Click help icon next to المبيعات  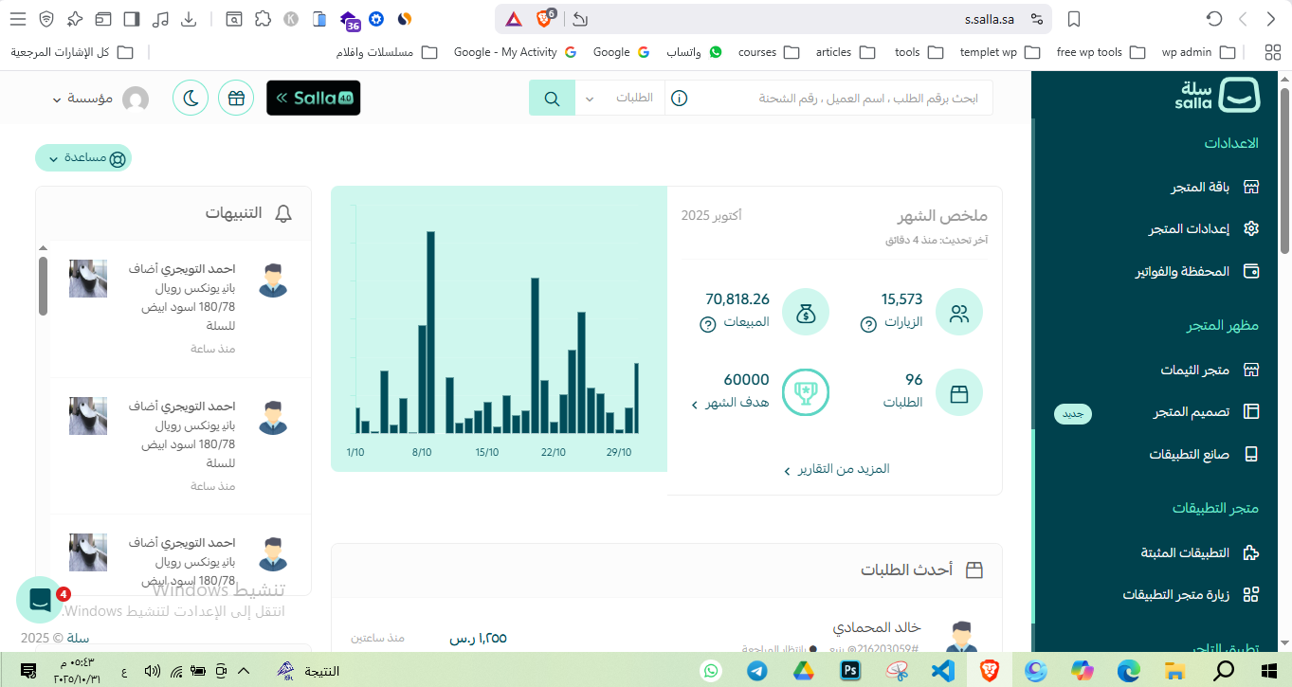tap(707, 324)
